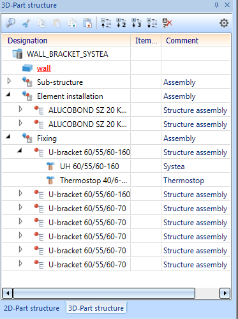Sort by the Designation column header

tap(66, 41)
